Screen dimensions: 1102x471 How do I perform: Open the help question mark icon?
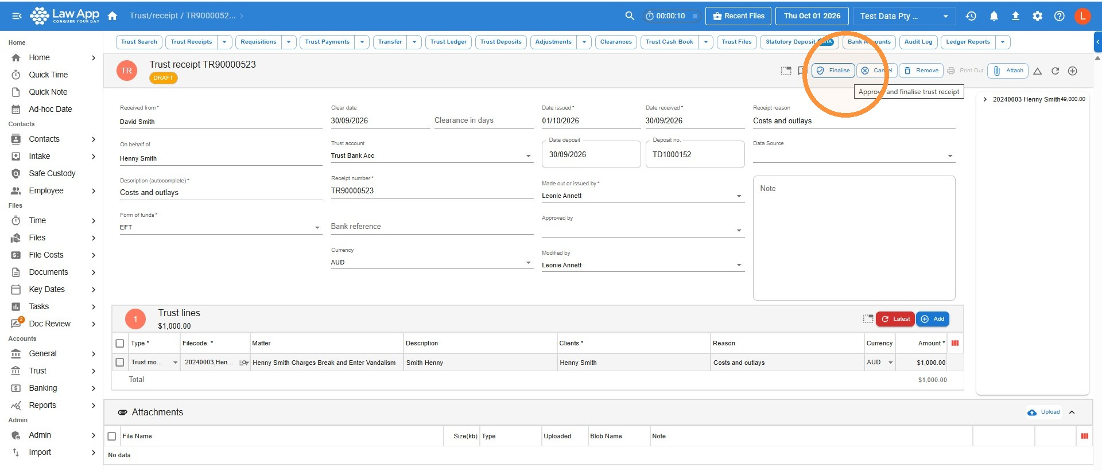[1060, 16]
